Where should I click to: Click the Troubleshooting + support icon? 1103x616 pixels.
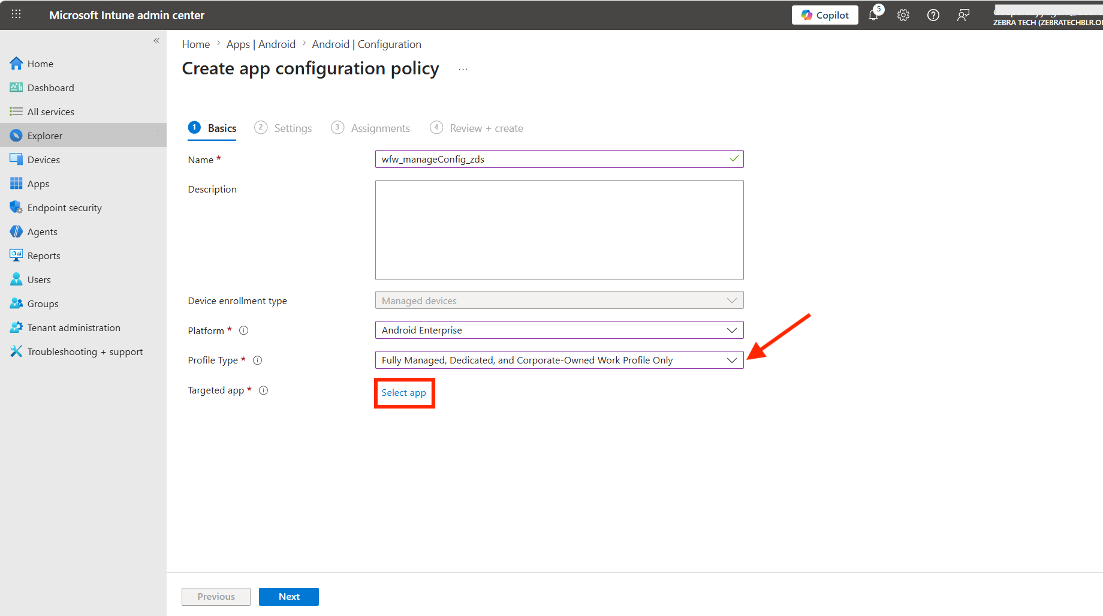click(x=16, y=351)
